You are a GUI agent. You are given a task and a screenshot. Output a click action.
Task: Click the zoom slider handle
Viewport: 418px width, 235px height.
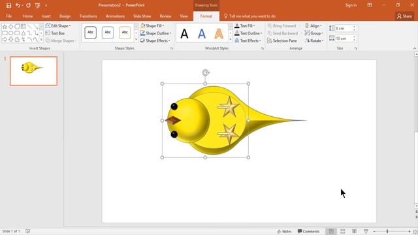point(387,232)
